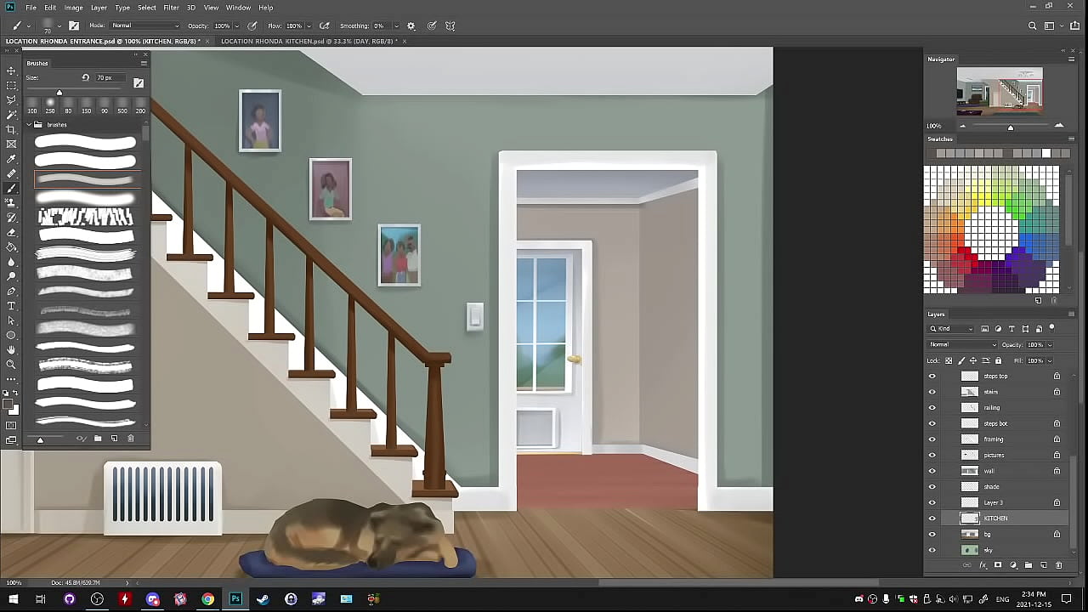Toggle visibility of the sky layer
1088x612 pixels.
932,550
